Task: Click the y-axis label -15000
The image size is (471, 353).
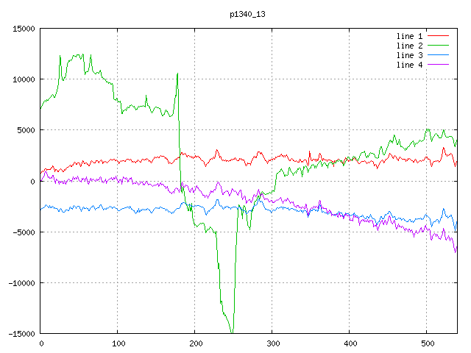Action: (21, 334)
